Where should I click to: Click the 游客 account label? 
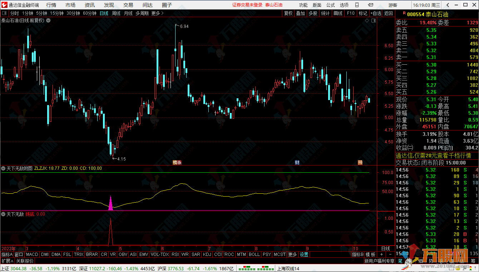[392, 5]
